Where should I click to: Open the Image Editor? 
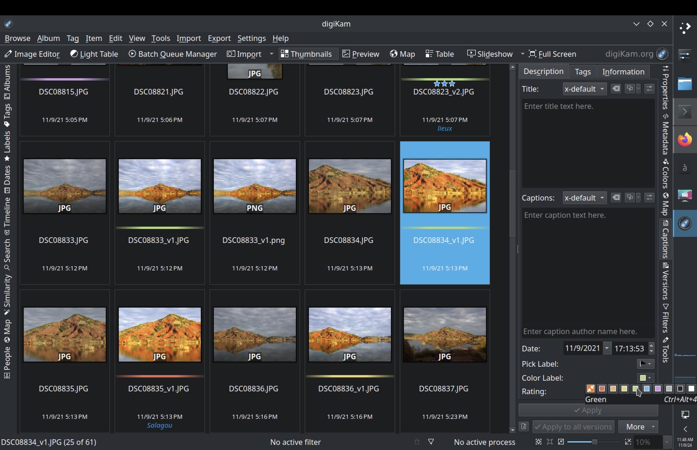tap(32, 54)
